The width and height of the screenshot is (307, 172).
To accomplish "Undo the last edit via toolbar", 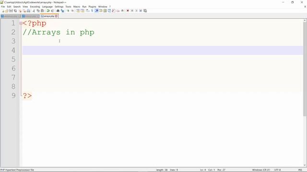I will point(48,11).
